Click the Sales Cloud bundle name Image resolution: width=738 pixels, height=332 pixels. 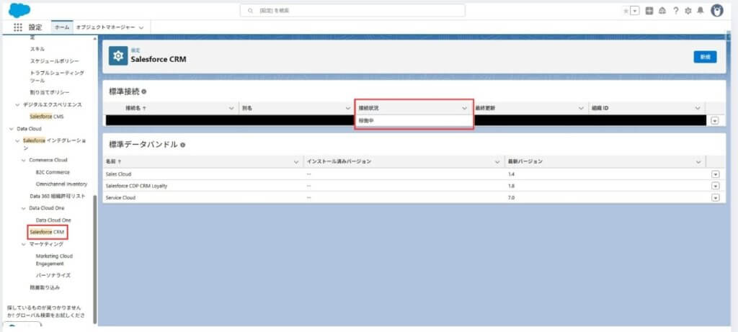[119, 174]
